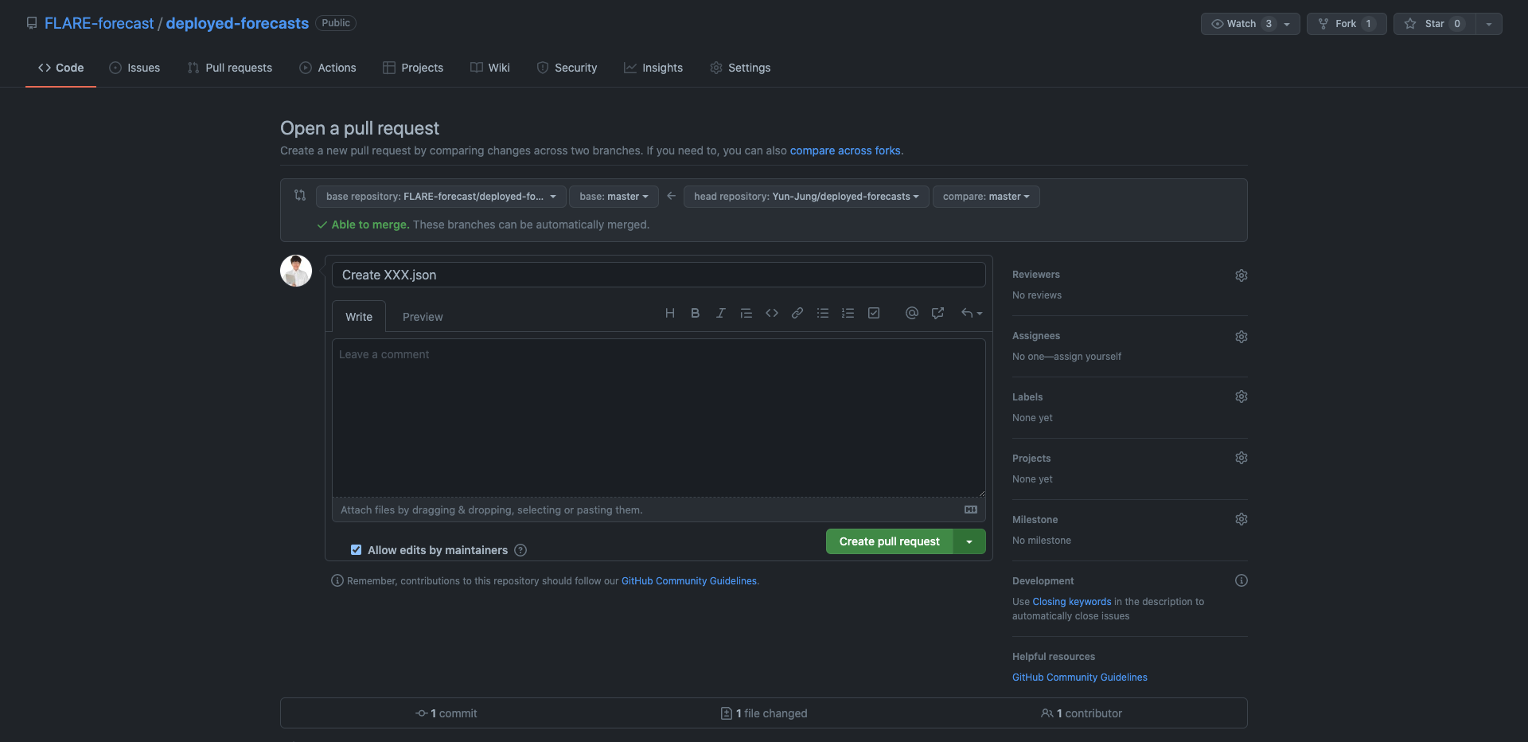Viewport: 1528px width, 742px height.
Task: Open the Code tab
Action: (60, 68)
